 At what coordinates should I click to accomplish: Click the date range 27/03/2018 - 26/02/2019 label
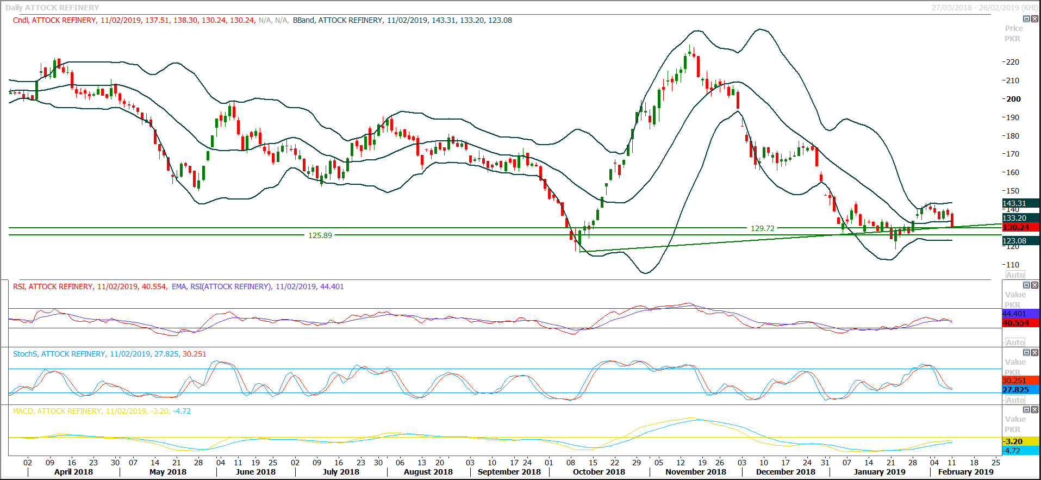tap(984, 8)
